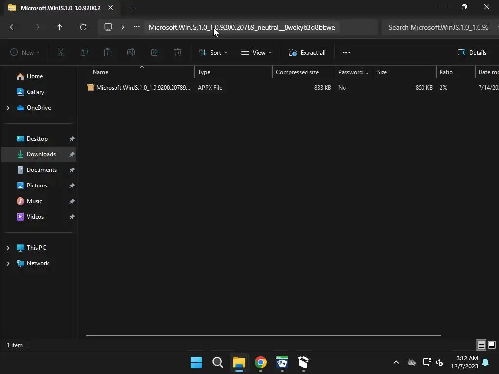
Task: Click the 833 KB compressed size cell
Action: pos(323,88)
